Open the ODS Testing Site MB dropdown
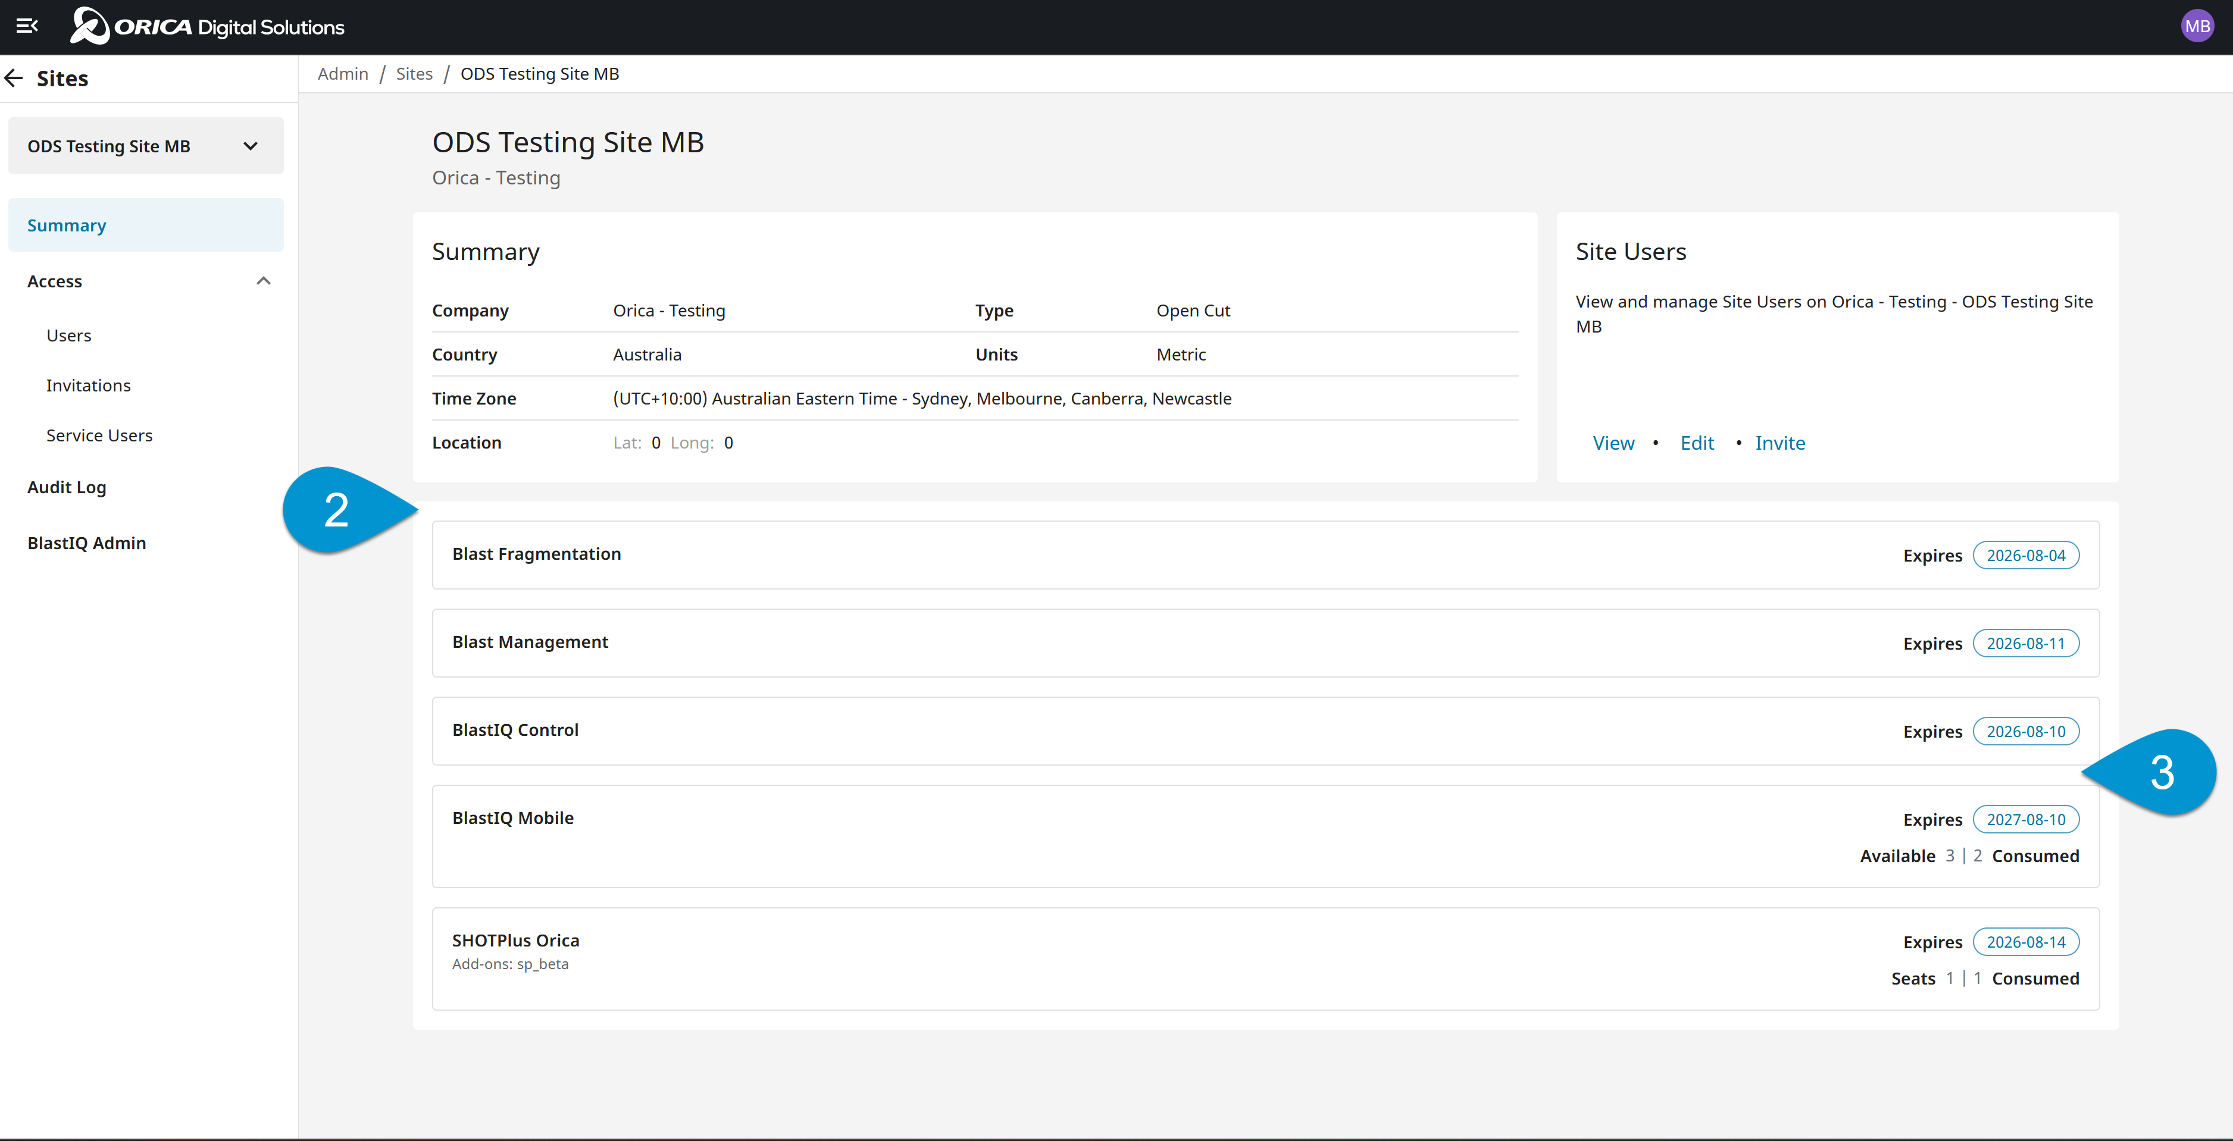Viewport: 2233px width, 1141px height. 146,146
